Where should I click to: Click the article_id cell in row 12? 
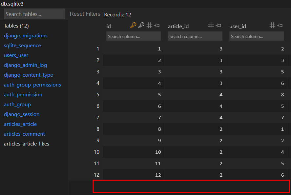click(195, 175)
